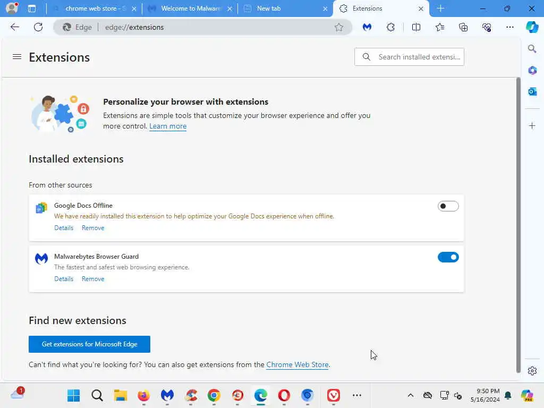Click the Search installed extensions field

[x=409, y=57]
